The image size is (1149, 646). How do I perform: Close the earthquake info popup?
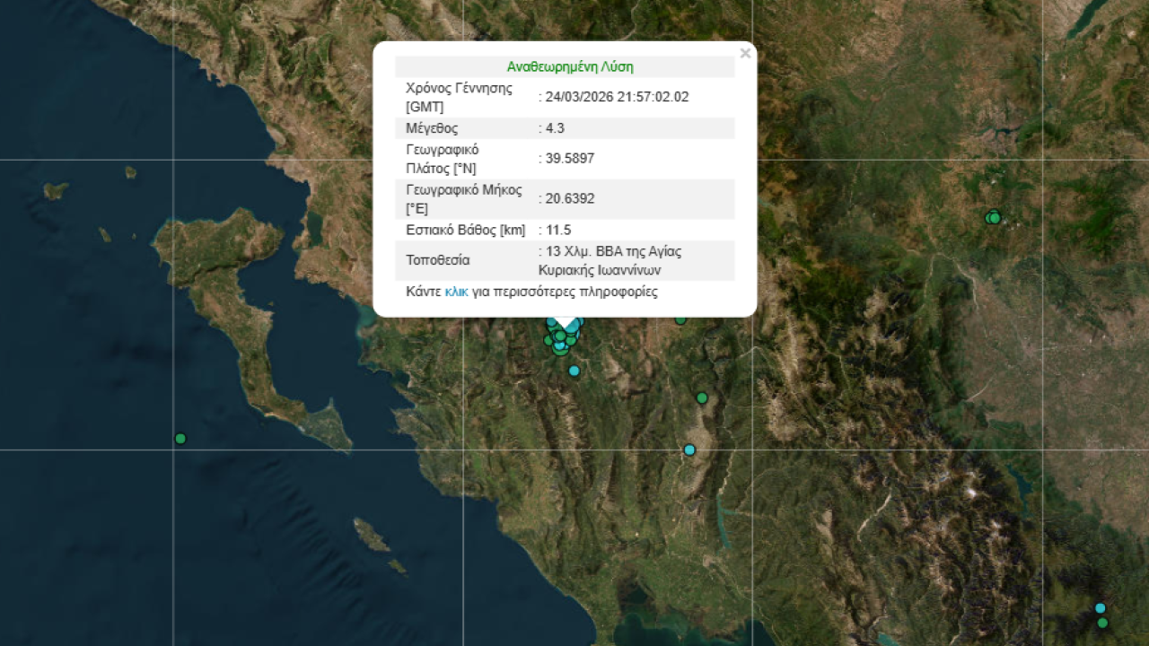click(745, 54)
